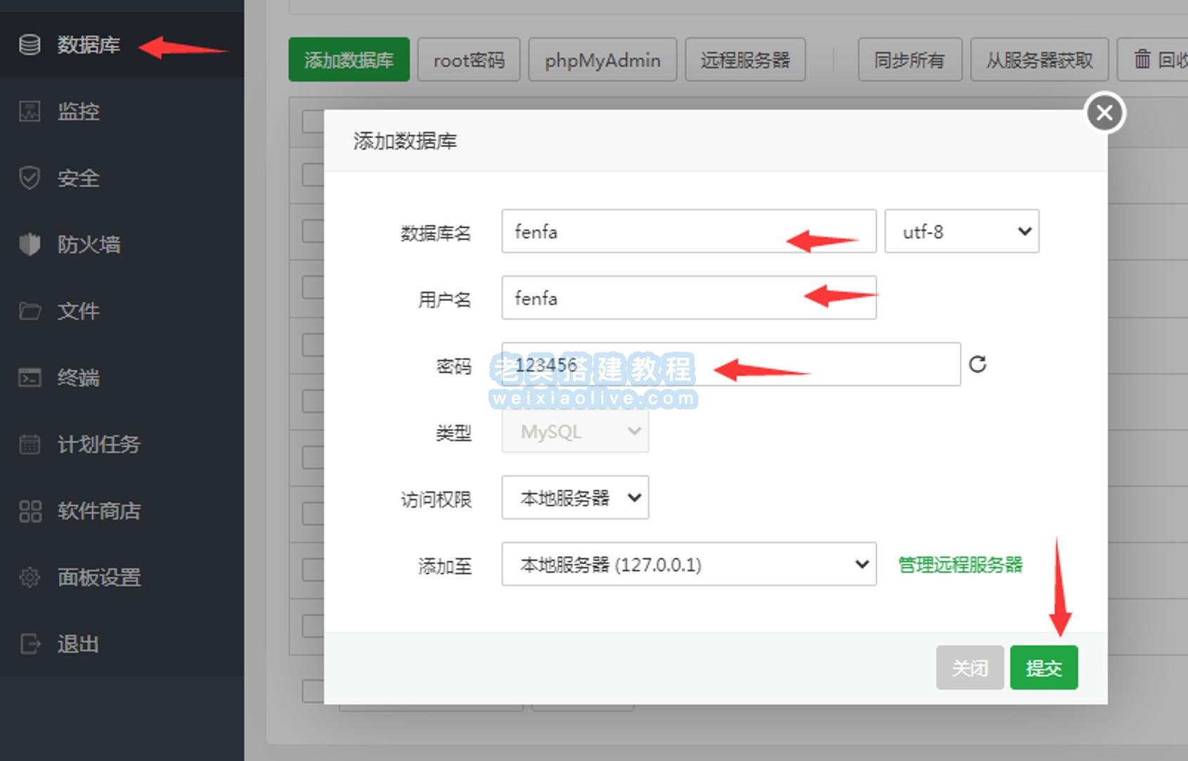
Task: Open phpMyAdmin from the toolbar
Action: [602, 60]
